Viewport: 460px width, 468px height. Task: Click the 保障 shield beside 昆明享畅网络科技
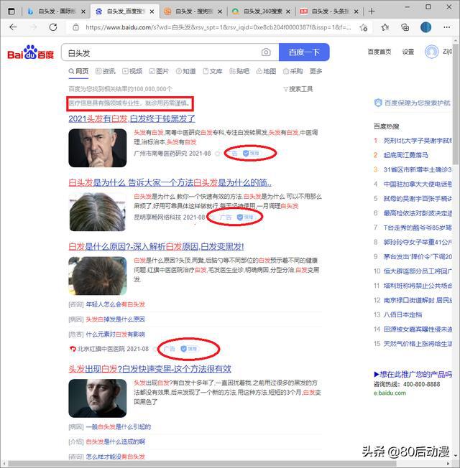[x=245, y=217]
